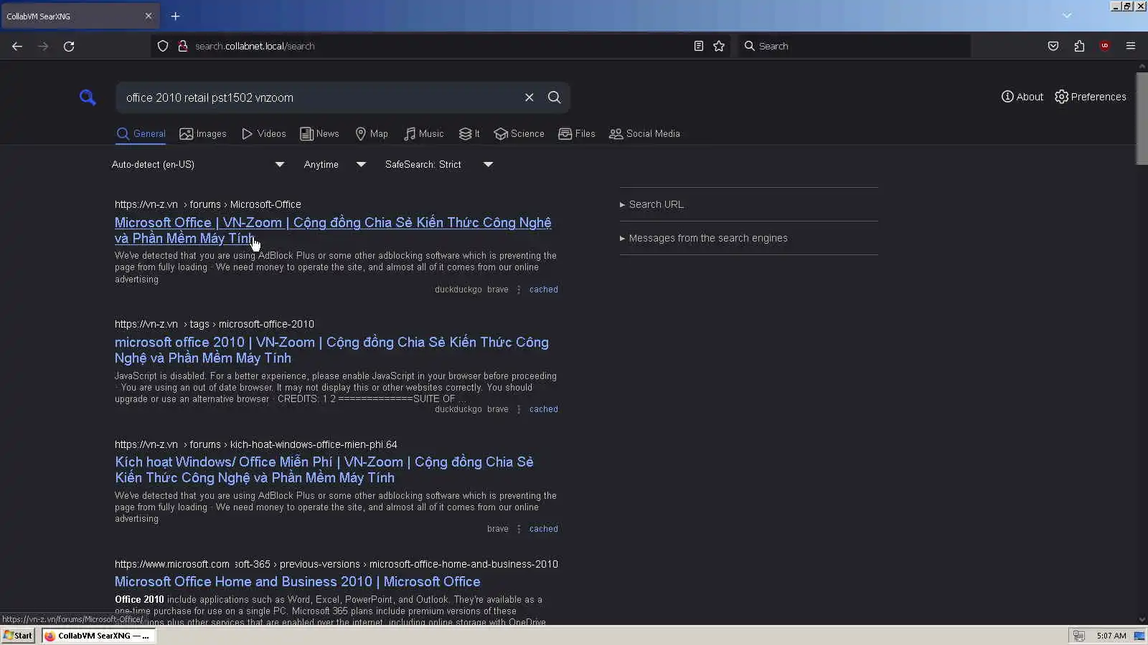Viewport: 1148px width, 645px height.
Task: Open Microsoft Office Home and Business 2010 result
Action: click(298, 581)
